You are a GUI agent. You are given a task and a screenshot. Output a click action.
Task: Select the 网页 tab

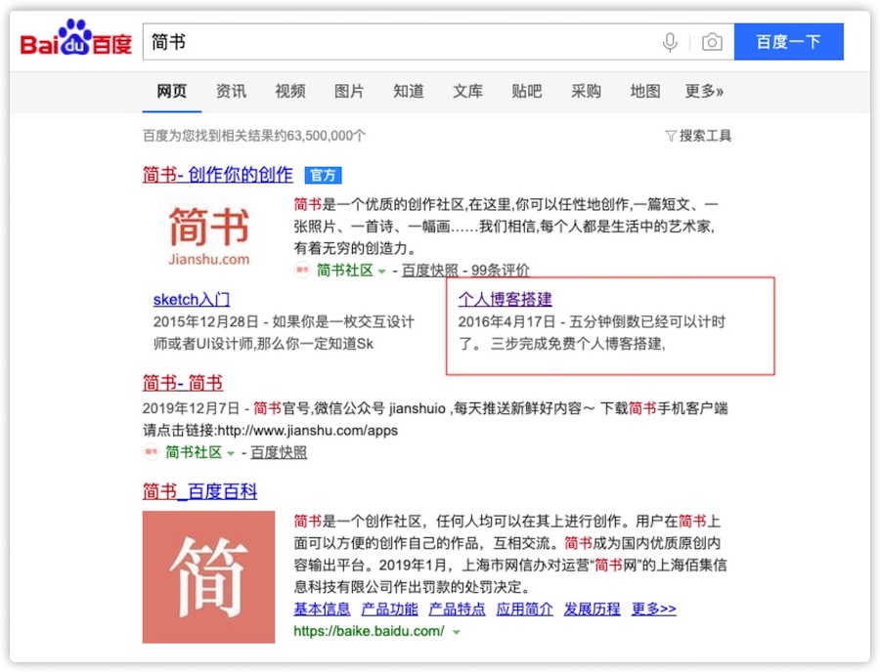click(172, 91)
